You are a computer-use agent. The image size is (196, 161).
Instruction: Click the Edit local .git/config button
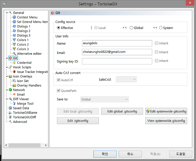coord(78,111)
